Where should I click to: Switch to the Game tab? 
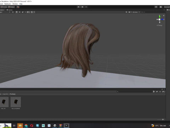pos(10,10)
